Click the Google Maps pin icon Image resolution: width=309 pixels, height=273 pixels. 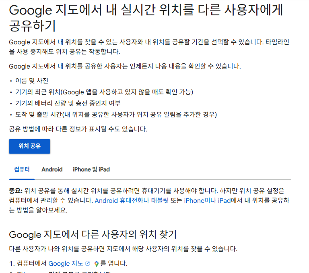pos(97,264)
